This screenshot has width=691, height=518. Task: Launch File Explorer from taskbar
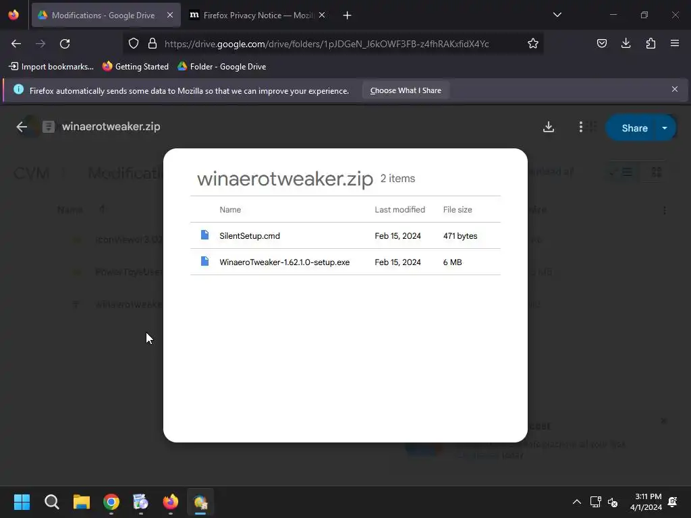point(82,502)
